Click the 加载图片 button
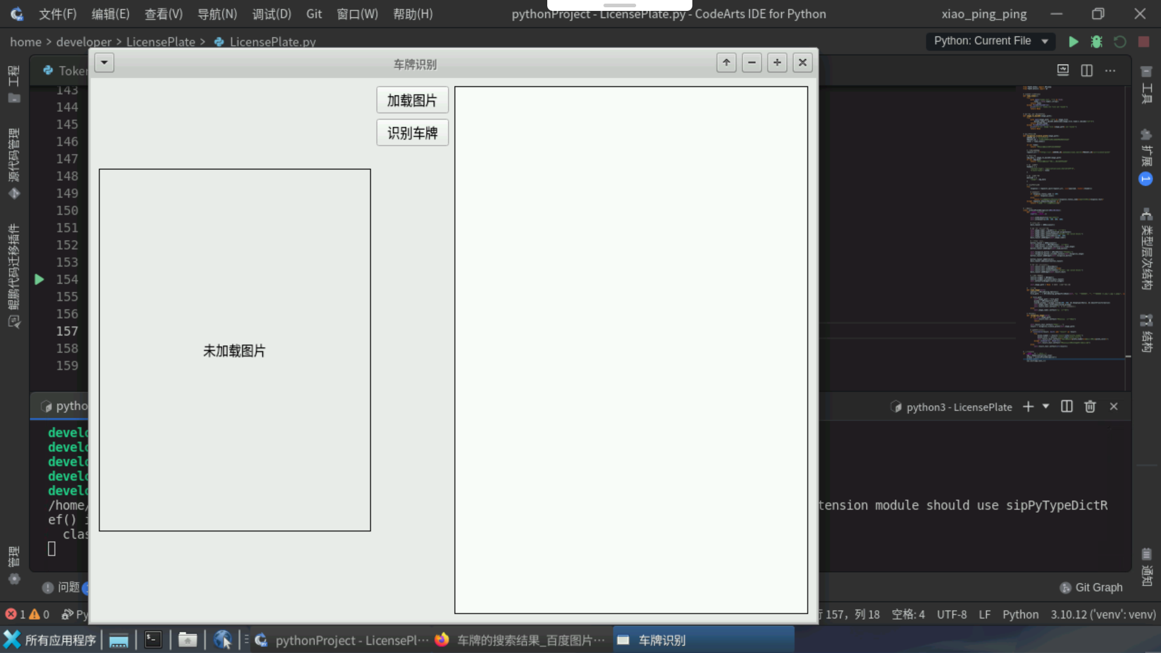The image size is (1161, 653). (412, 100)
